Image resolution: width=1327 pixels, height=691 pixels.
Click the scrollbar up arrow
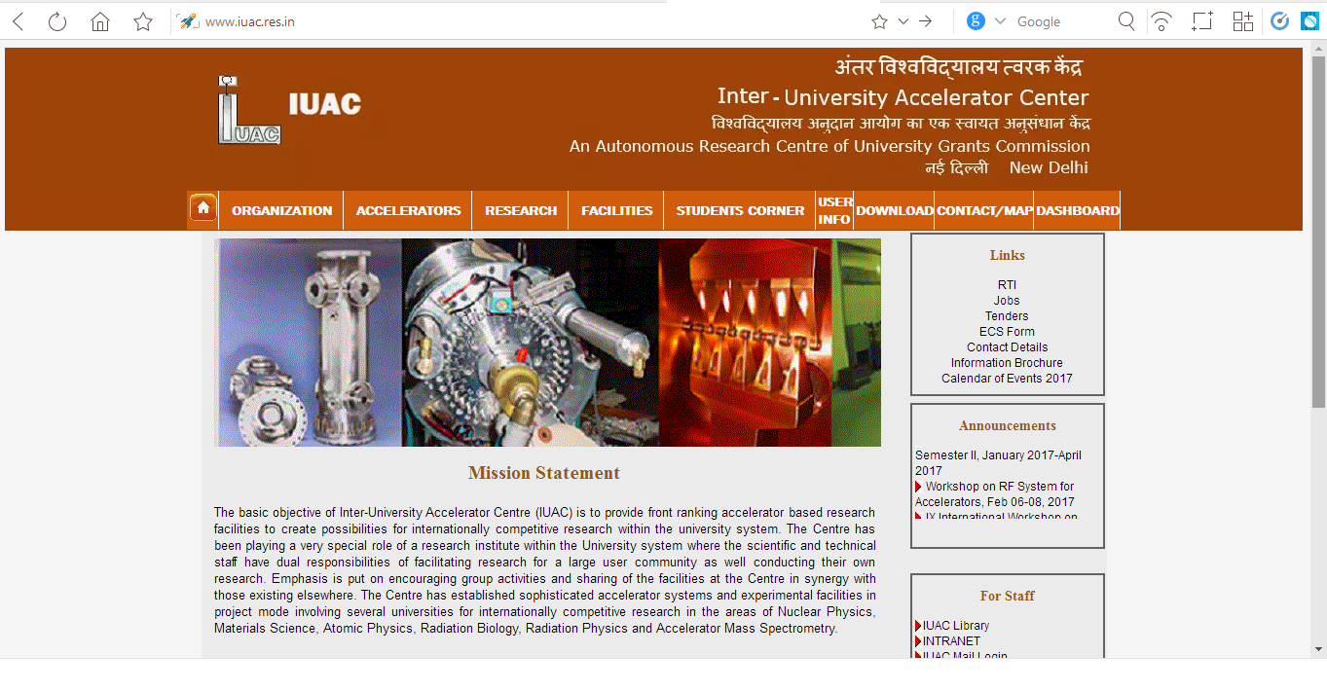(x=1318, y=50)
